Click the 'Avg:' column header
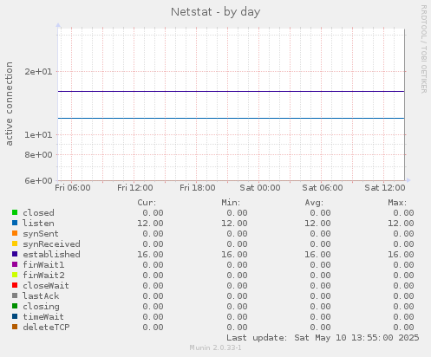The width and height of the screenshot is (431, 357). click(314, 203)
